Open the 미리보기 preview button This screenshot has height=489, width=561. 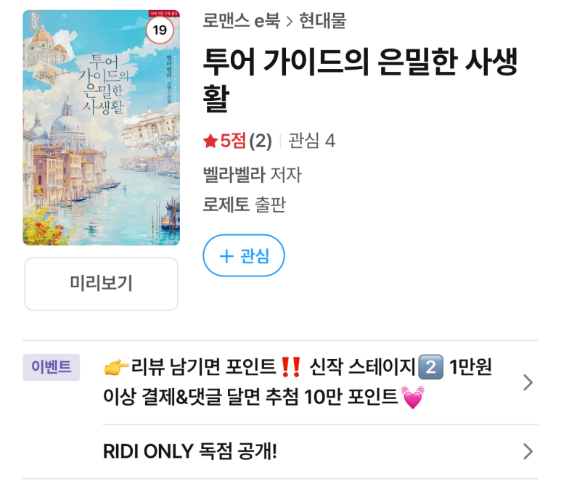coord(102,284)
